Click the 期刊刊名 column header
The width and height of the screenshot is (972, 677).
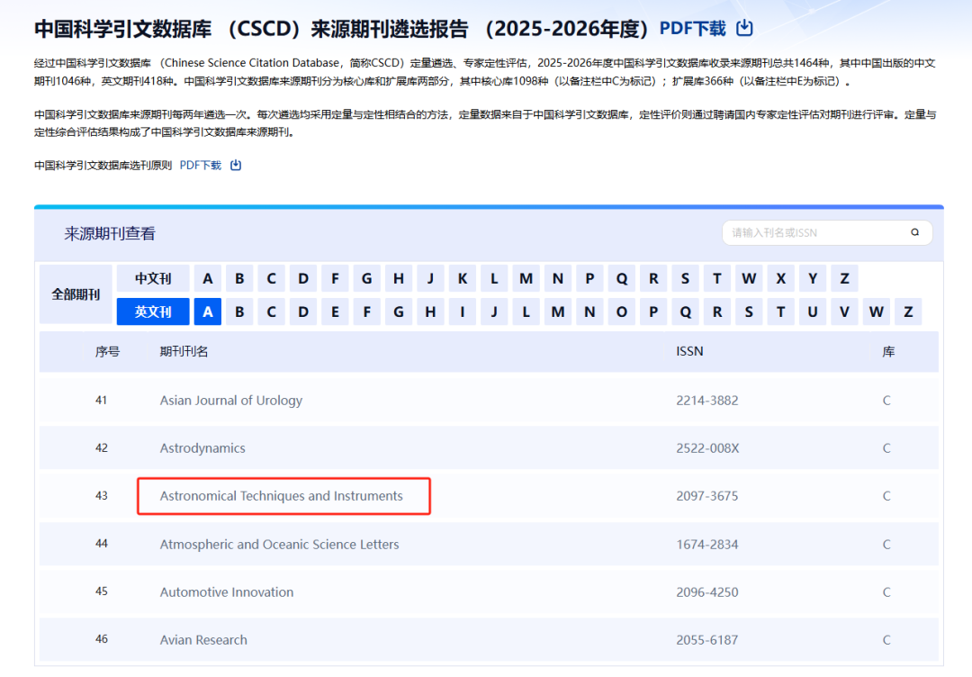tap(184, 351)
